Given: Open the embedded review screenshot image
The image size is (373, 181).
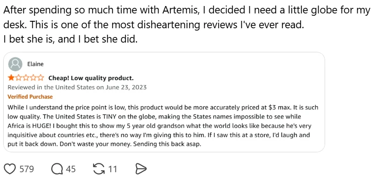Looking at the screenshot, I should point(164,102).
